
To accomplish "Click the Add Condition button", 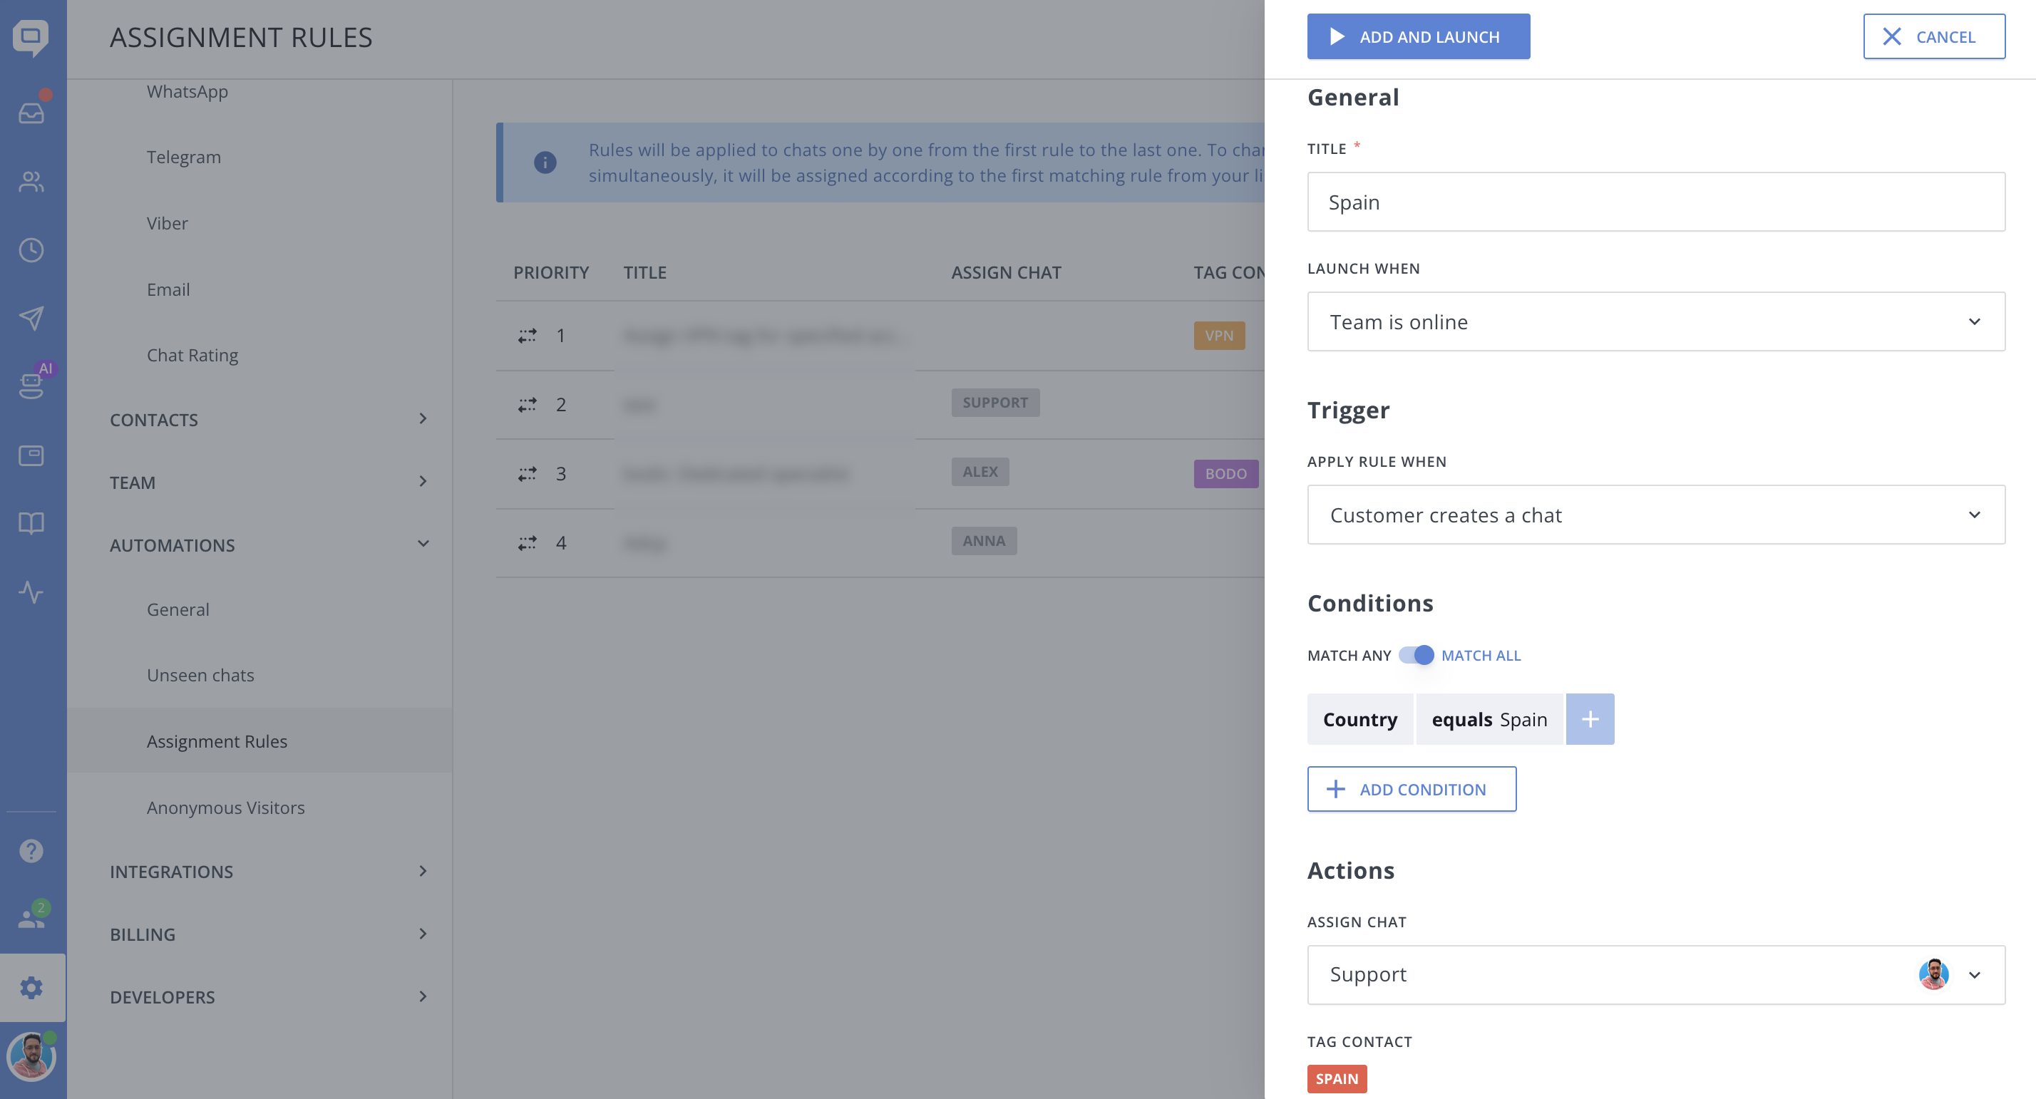I will click(1411, 789).
